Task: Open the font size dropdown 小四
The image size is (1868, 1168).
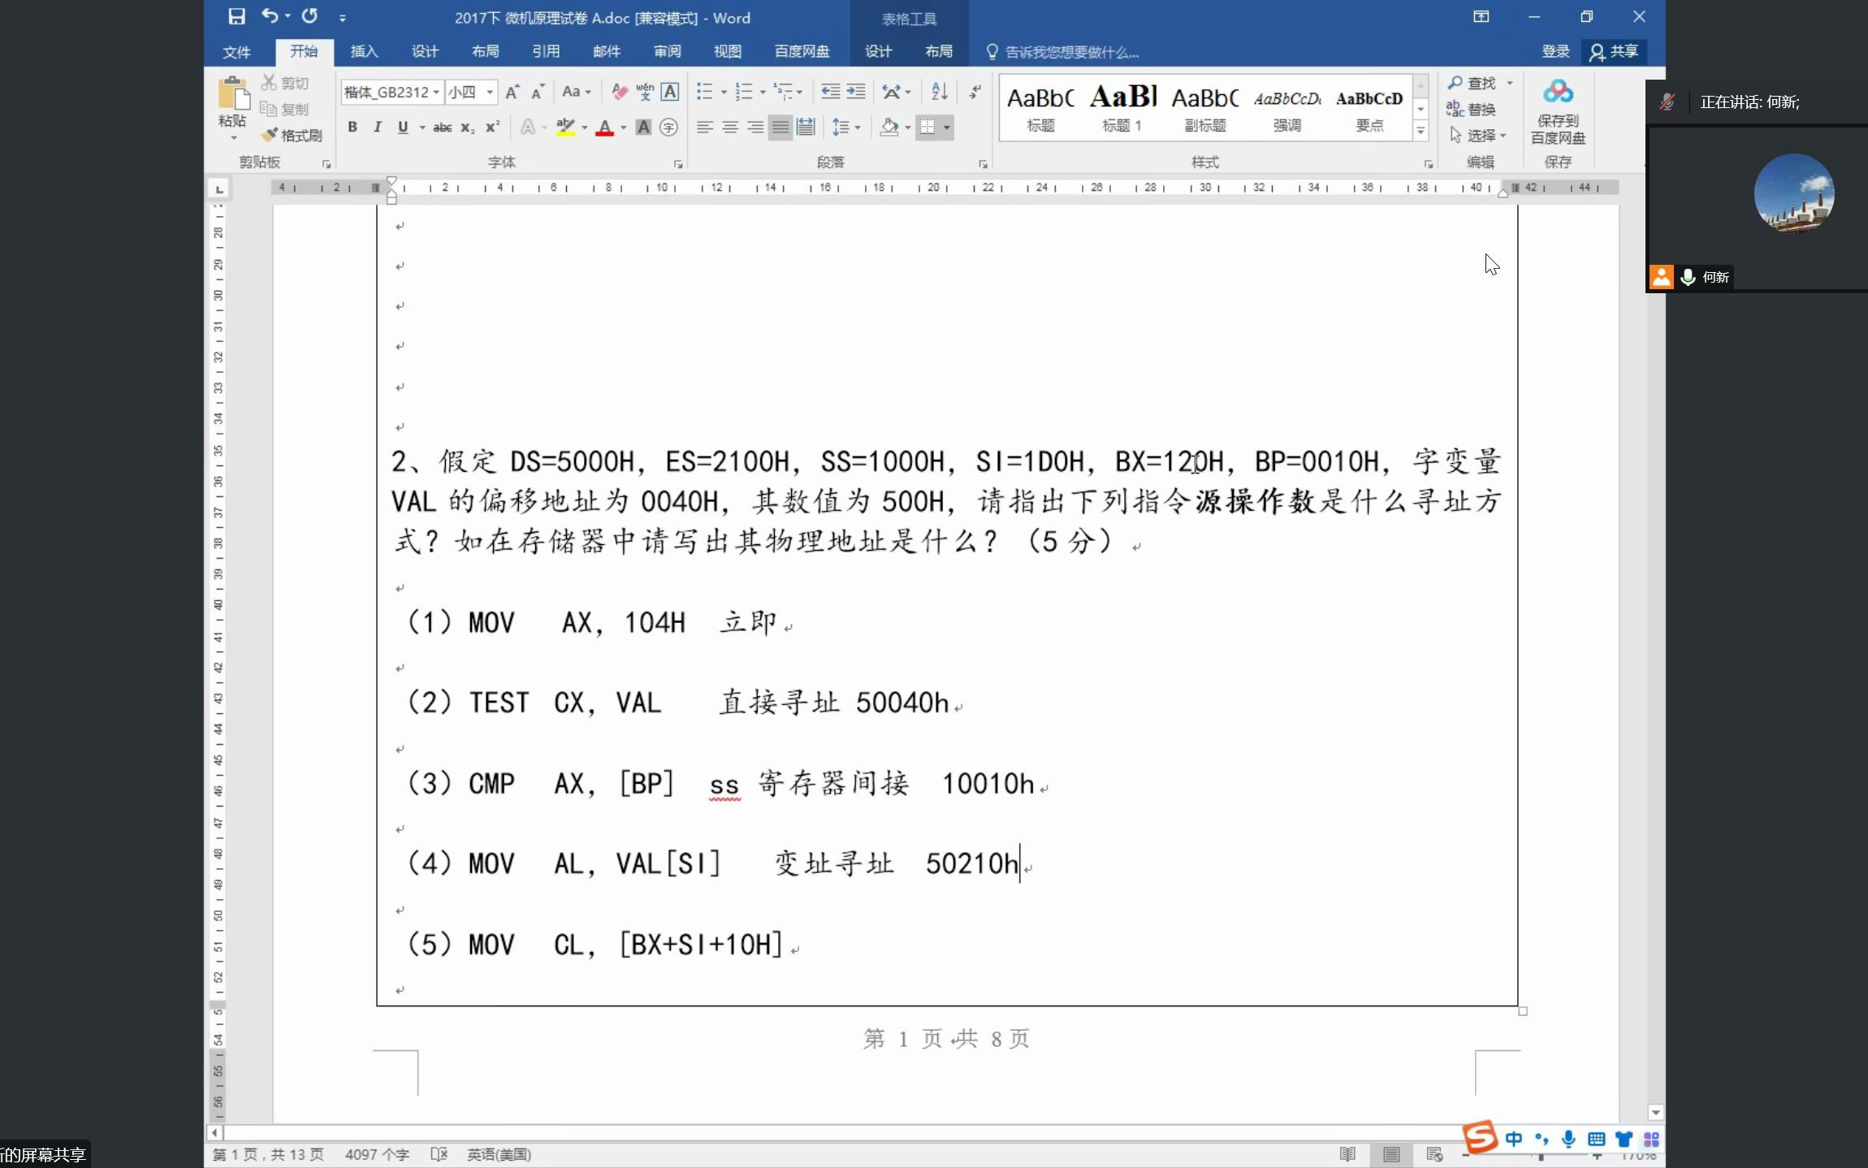Action: pyautogui.click(x=490, y=92)
